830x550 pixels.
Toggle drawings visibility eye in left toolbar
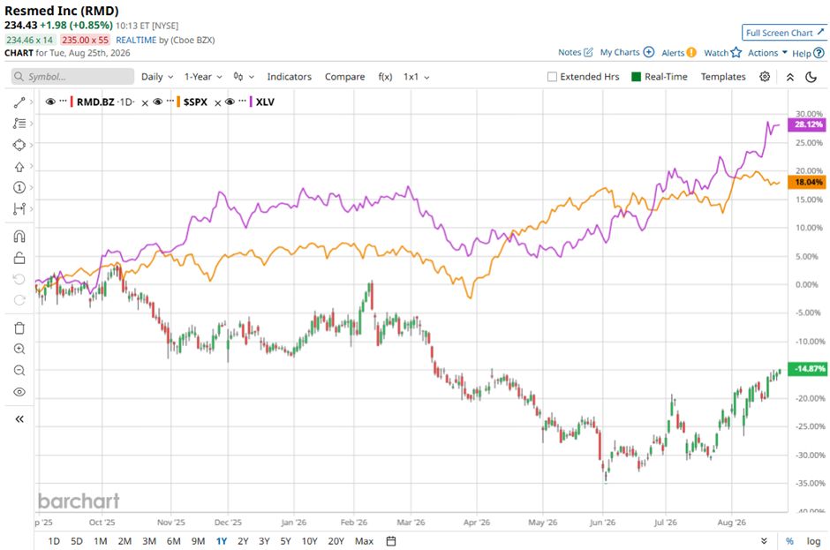pyautogui.click(x=19, y=392)
